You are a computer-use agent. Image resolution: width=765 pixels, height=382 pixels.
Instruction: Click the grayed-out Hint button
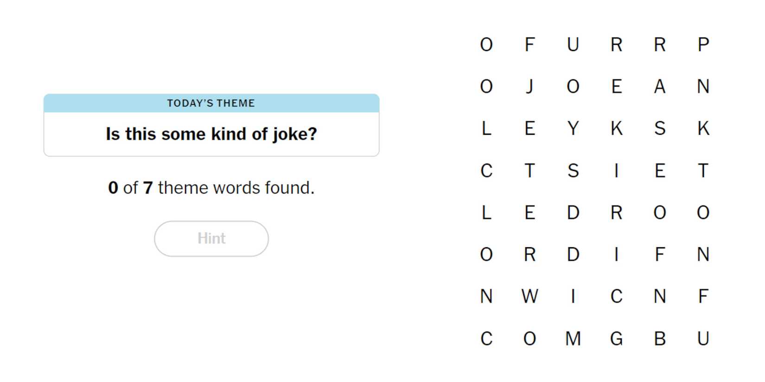click(x=211, y=238)
